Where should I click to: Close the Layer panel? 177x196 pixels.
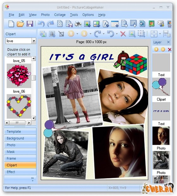pyautogui.click(x=168, y=42)
